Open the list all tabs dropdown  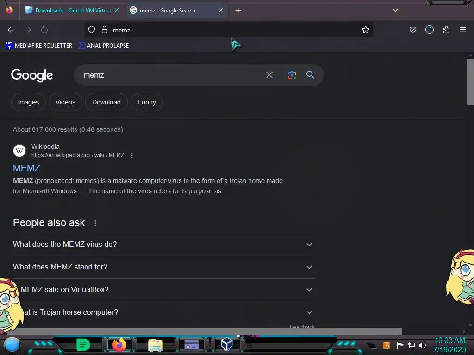click(x=395, y=10)
